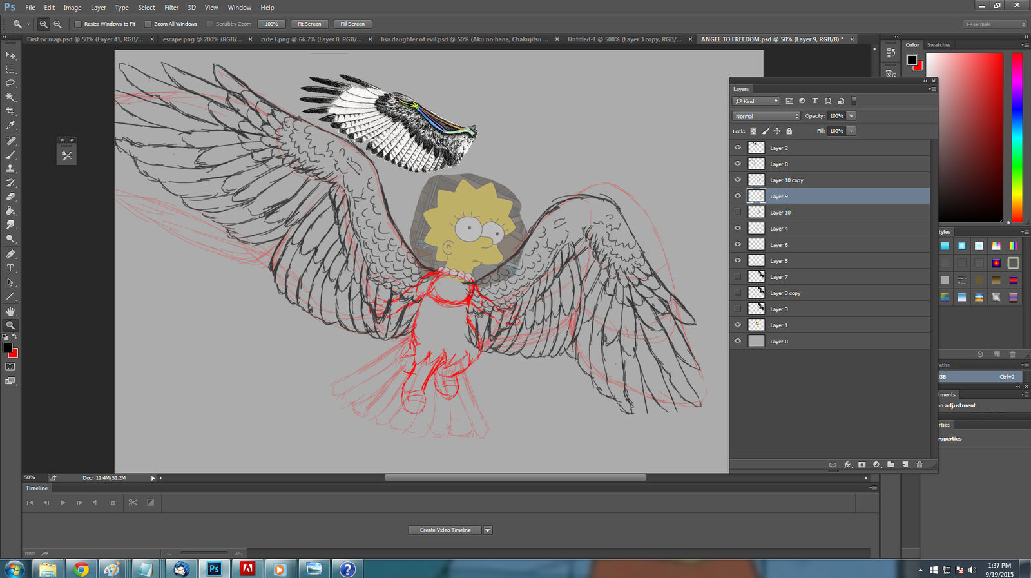Select the Path Selection tool
The width and height of the screenshot is (1031, 578).
tap(10, 282)
